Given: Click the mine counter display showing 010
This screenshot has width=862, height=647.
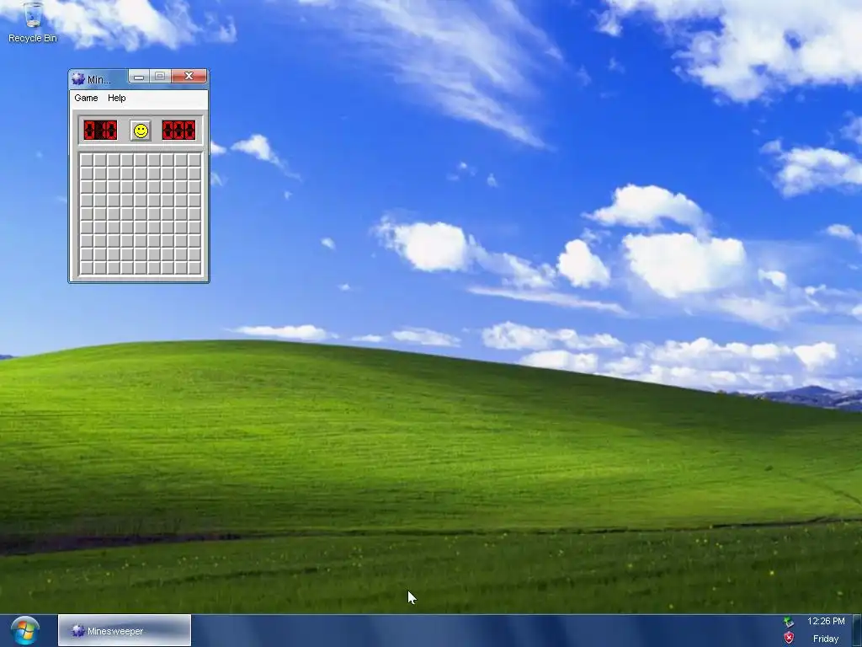Looking at the screenshot, I should tap(100, 131).
